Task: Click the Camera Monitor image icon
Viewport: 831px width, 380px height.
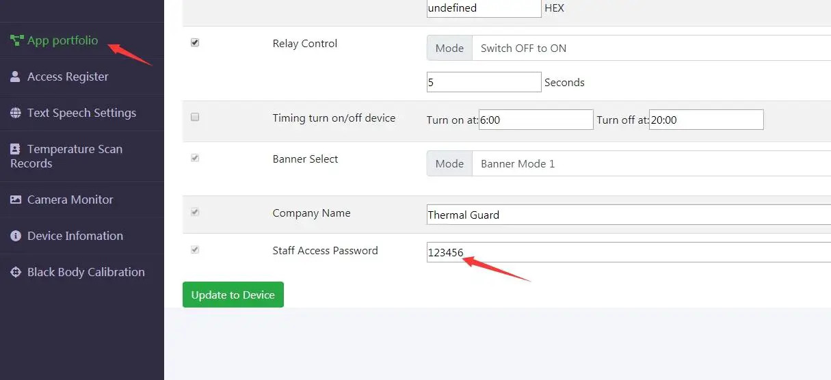Action: (16, 200)
